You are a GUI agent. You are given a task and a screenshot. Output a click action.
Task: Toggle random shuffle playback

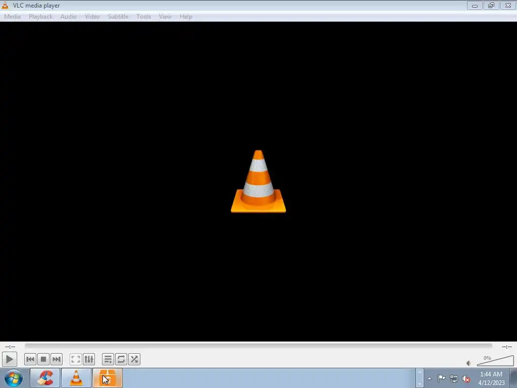point(134,359)
